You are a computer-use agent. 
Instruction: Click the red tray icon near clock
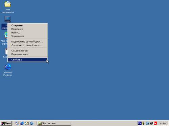155,123
